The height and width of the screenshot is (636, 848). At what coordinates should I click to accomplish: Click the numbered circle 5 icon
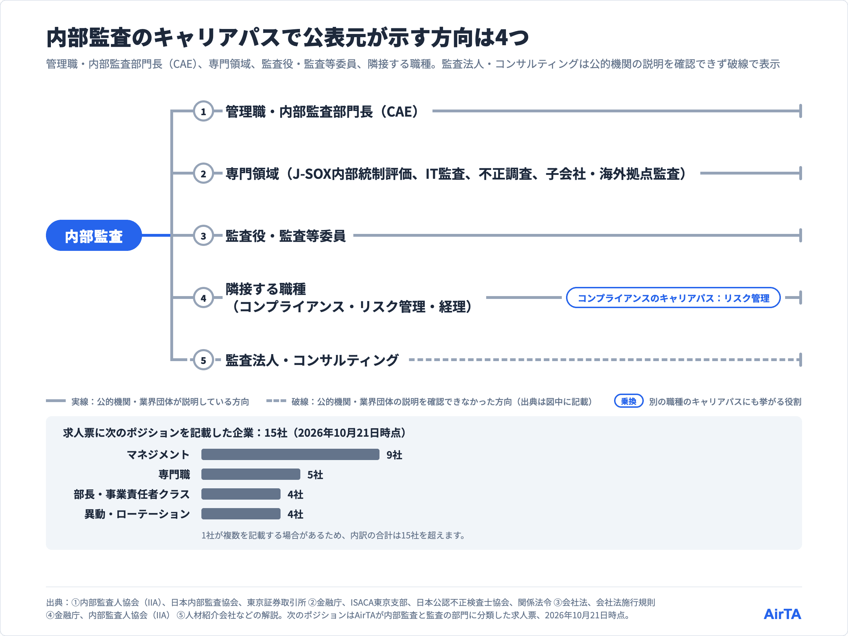coord(203,360)
